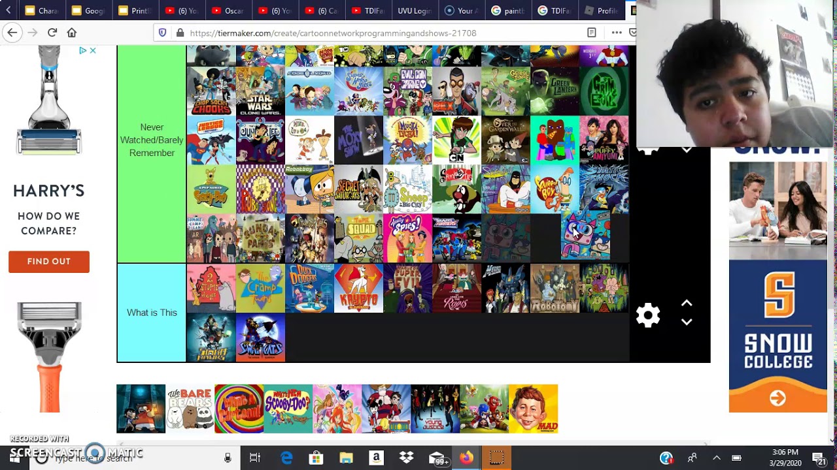This screenshot has height=470, width=837.
Task: Close the Harry's ad with X
Action: [x=93, y=50]
